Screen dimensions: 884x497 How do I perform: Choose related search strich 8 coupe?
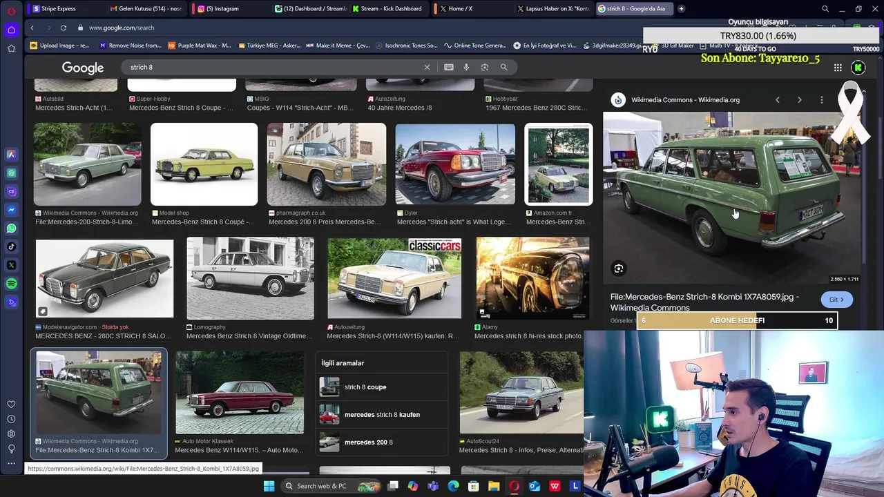click(x=382, y=387)
